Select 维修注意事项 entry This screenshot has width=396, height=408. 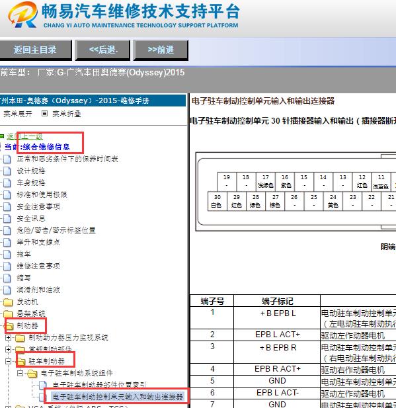38,266
